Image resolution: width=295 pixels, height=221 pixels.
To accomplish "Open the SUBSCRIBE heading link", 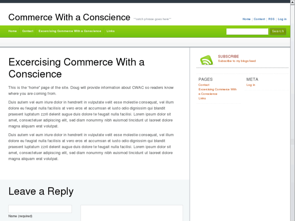I will point(228,56).
